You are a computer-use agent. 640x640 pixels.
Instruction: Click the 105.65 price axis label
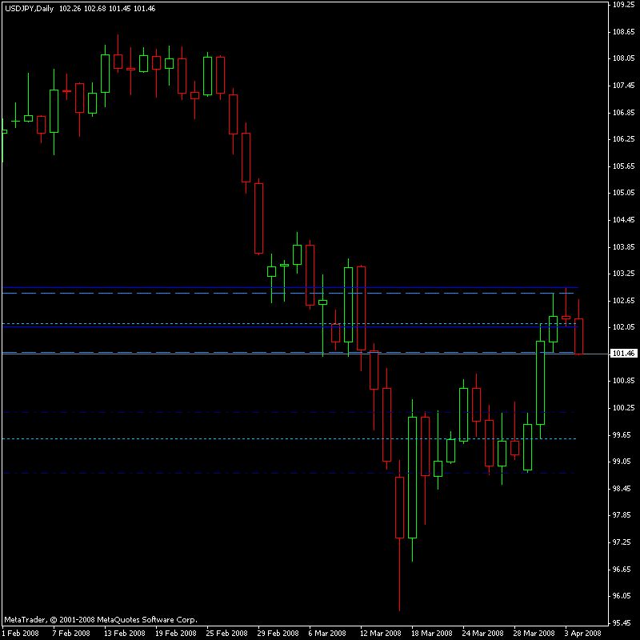[x=624, y=166]
